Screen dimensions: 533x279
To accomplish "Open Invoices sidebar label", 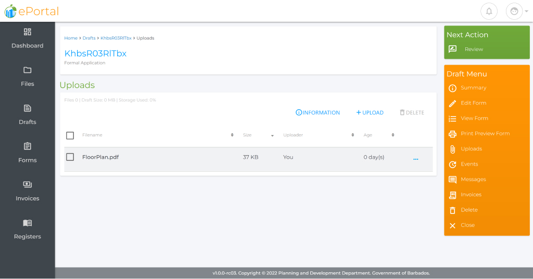I will pos(28,198).
